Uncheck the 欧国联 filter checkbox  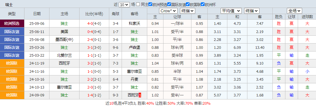[x=188, y=4]
